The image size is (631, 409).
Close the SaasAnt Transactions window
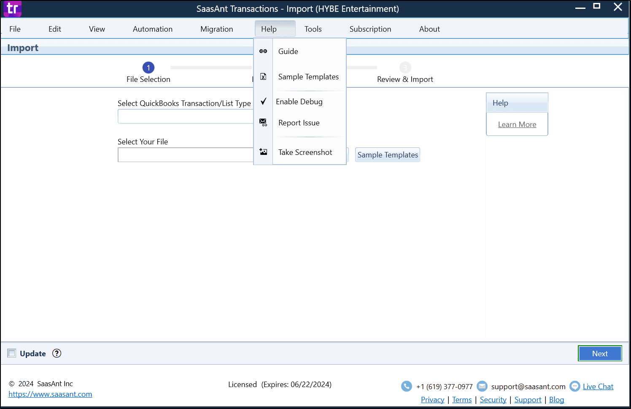[x=618, y=7]
